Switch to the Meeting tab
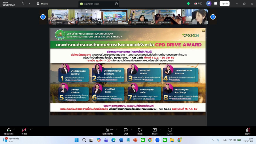256x144 pixels. click(43, 4)
